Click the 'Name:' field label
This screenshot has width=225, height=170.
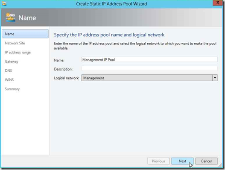pyautogui.click(x=59, y=60)
